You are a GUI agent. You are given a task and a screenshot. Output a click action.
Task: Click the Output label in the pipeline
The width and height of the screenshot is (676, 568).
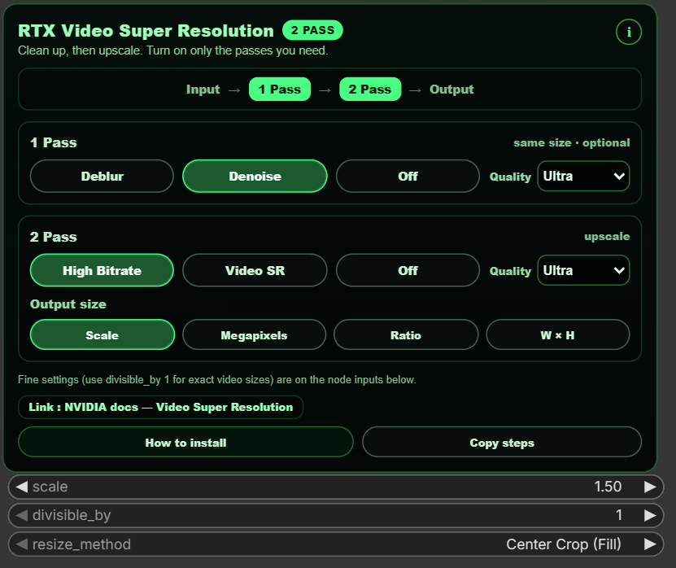(x=451, y=90)
